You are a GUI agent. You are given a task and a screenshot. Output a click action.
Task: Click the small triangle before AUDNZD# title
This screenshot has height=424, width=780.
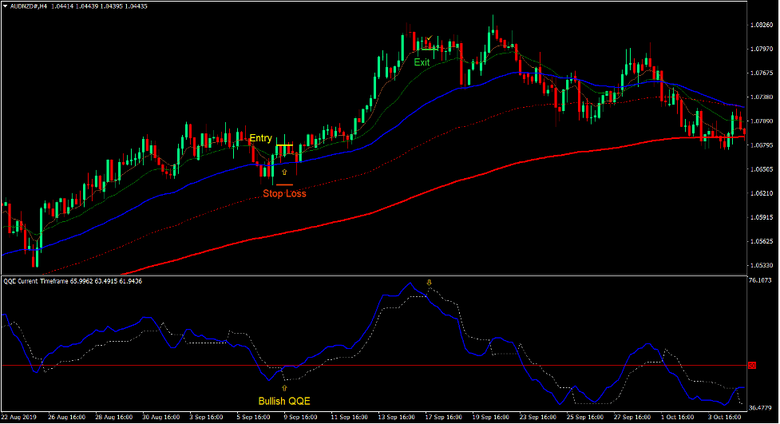click(x=5, y=6)
